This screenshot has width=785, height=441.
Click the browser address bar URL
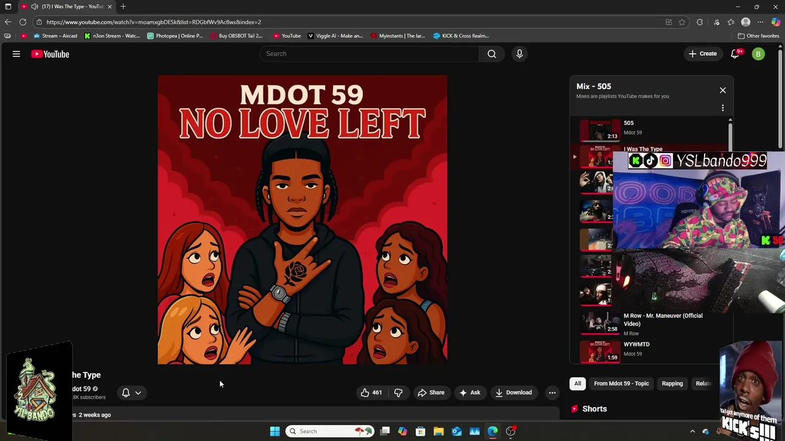coord(153,22)
